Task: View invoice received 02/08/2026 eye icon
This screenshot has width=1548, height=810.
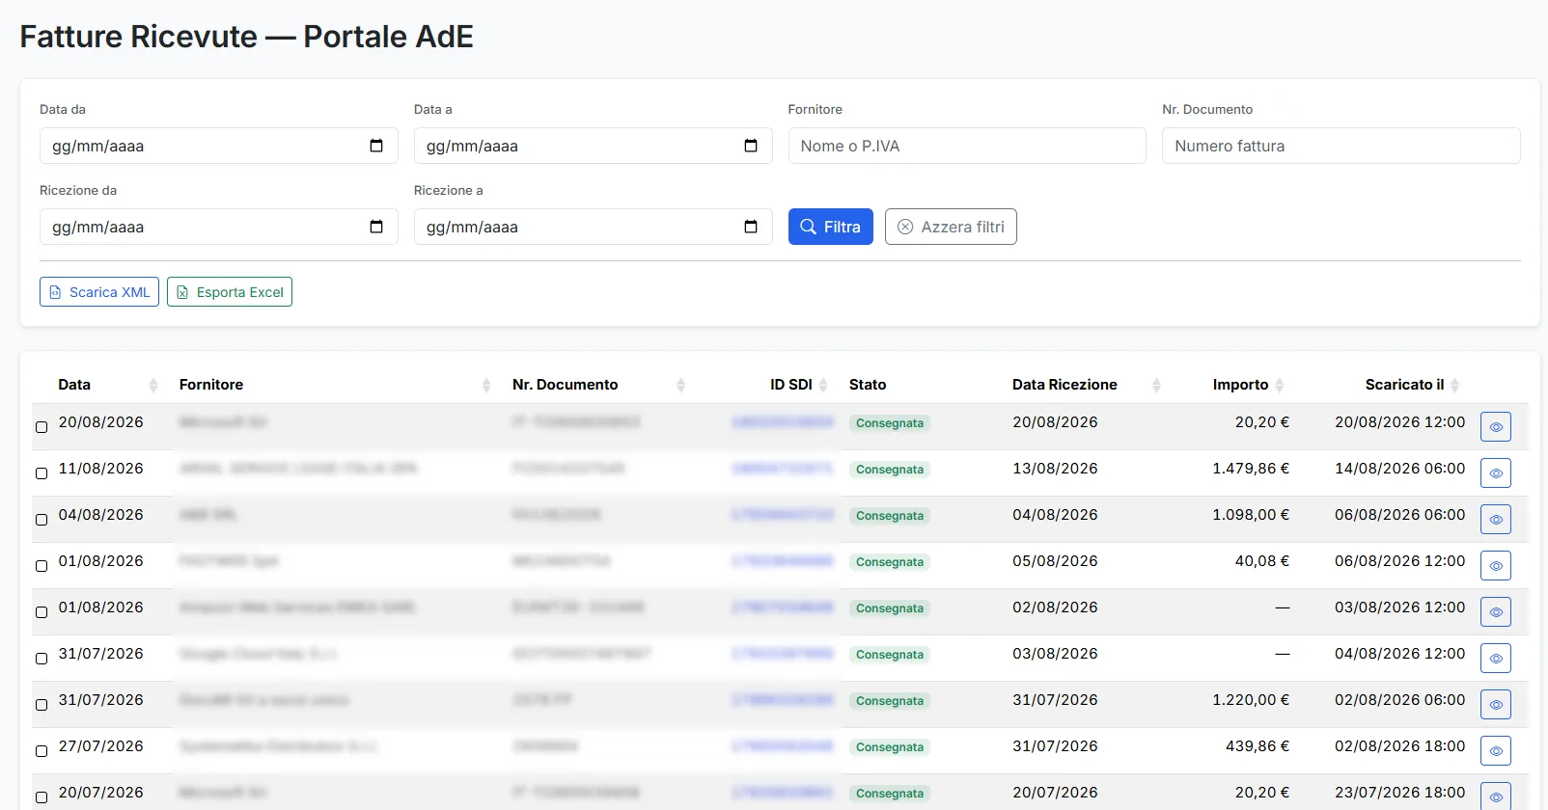Action: pos(1496,612)
